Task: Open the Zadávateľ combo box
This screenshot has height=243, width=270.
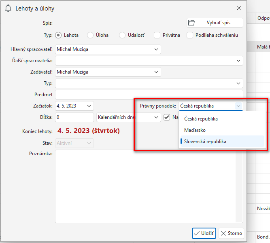Action: point(108,72)
